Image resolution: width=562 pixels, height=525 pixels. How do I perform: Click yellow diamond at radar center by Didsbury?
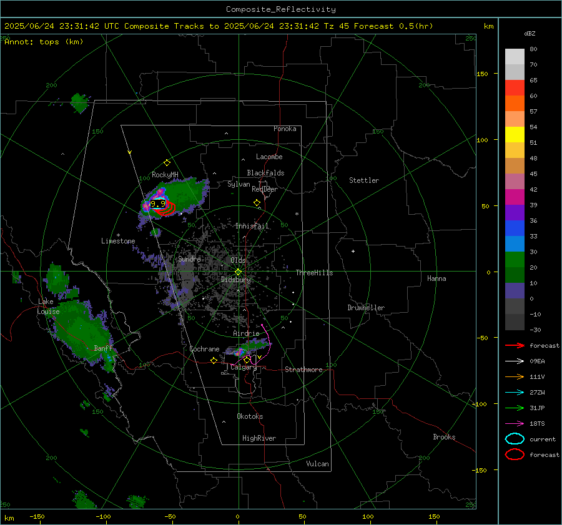pos(238,272)
